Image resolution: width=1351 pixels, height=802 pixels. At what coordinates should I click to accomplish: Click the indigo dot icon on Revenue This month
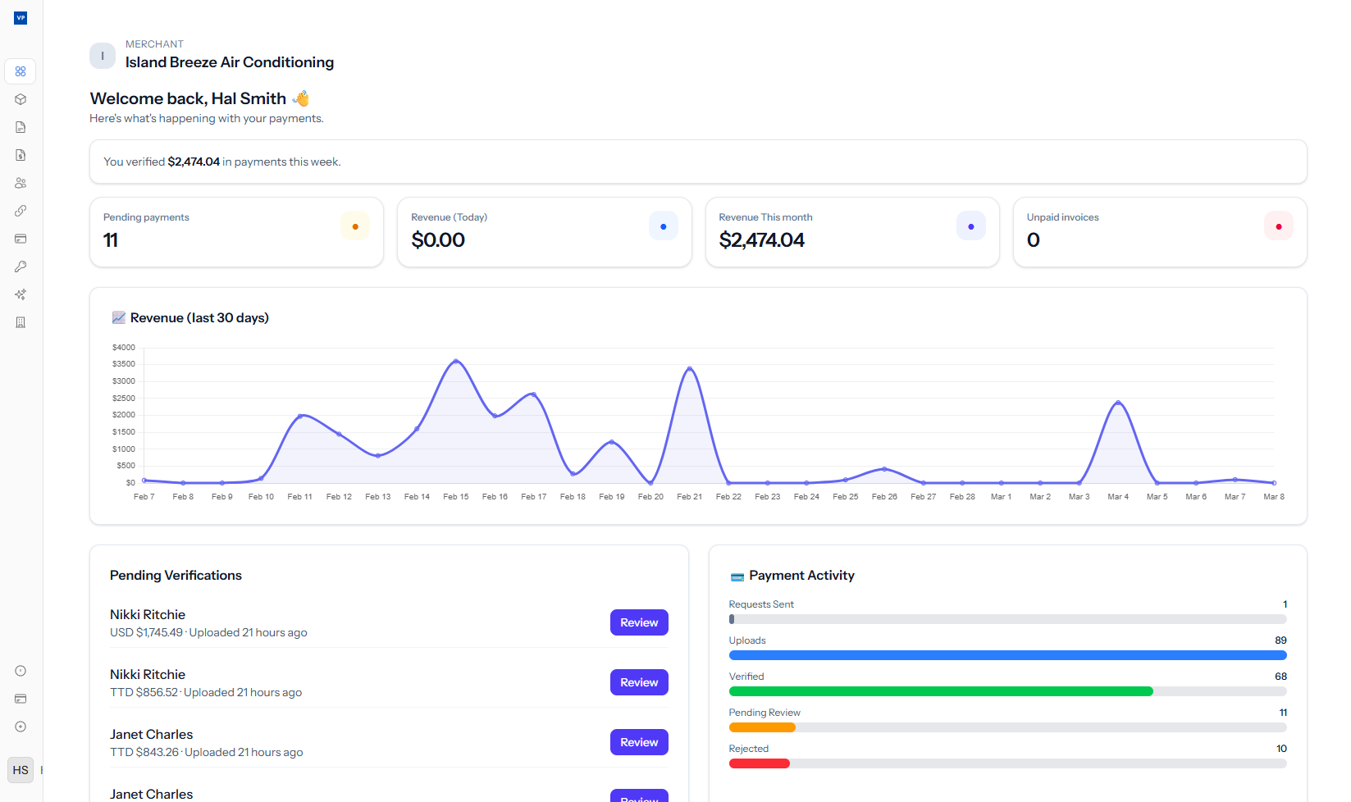[971, 226]
